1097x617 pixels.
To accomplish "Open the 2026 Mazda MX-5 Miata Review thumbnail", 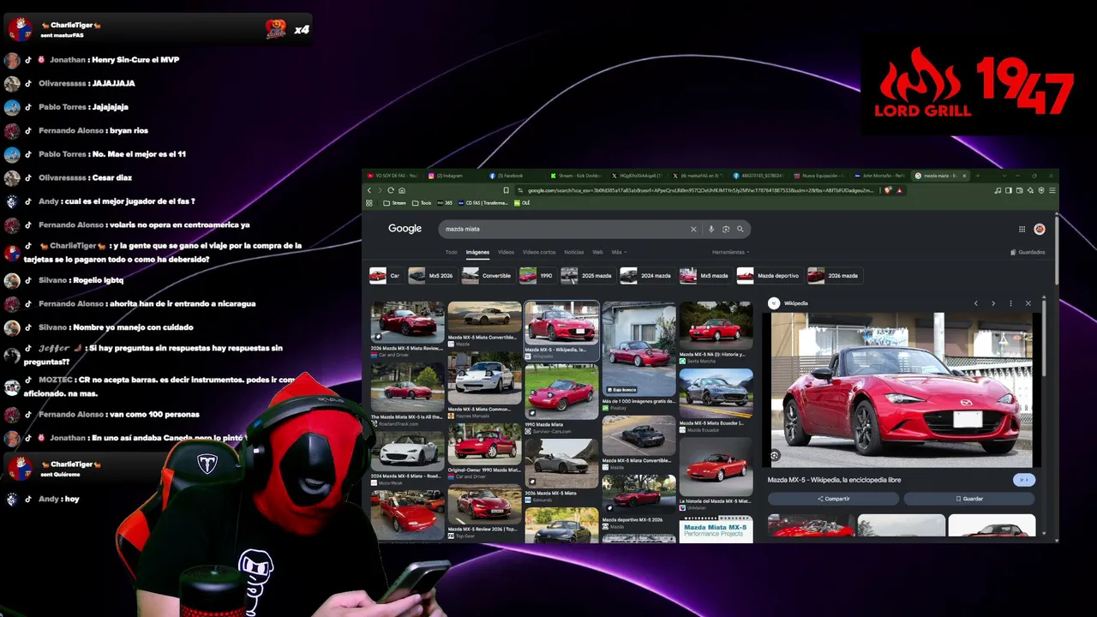I will pos(407,321).
